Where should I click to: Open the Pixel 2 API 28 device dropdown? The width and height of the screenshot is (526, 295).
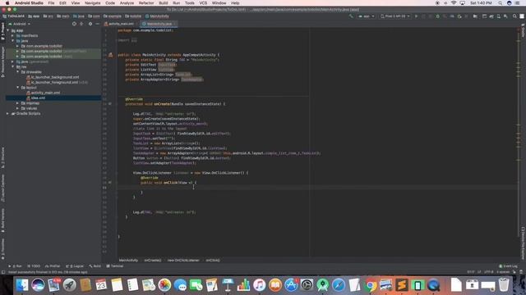(x=394, y=16)
